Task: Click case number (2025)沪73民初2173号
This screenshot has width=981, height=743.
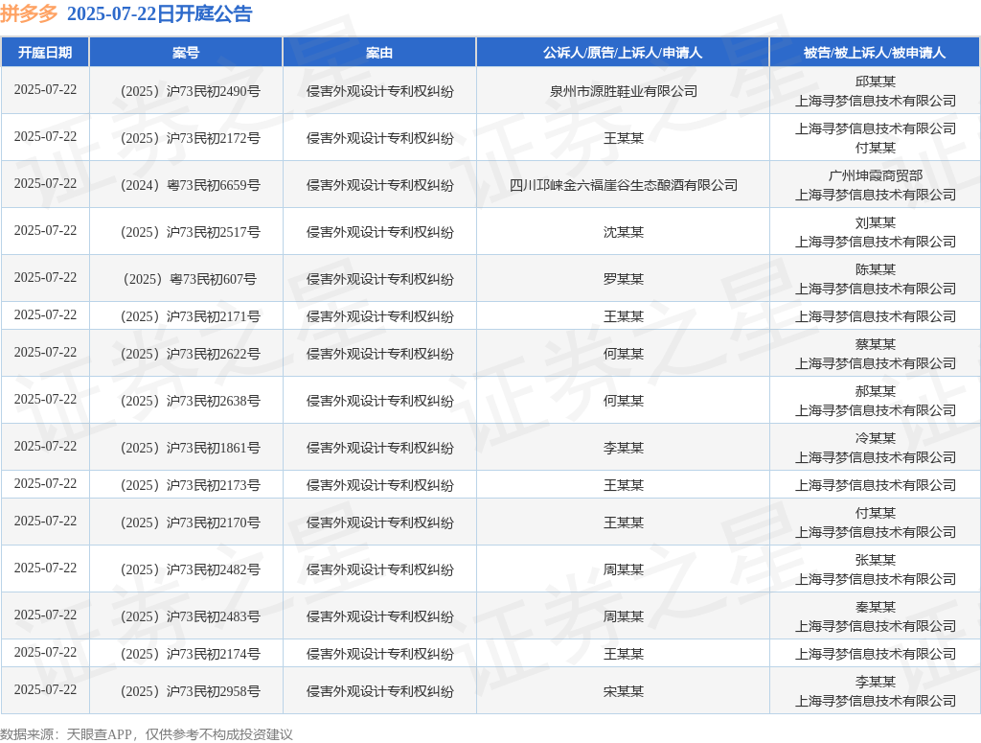Action: click(x=191, y=486)
